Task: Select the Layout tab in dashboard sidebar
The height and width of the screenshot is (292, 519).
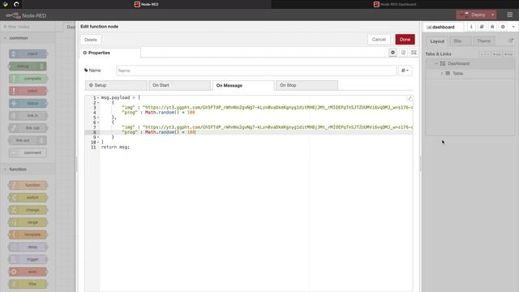Action: click(437, 41)
